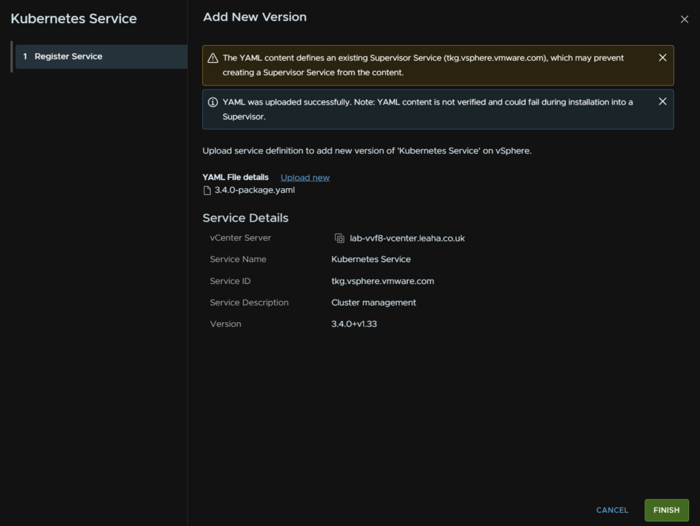Click the Add New Version dialog title
This screenshot has height=526, width=700.
tap(255, 17)
